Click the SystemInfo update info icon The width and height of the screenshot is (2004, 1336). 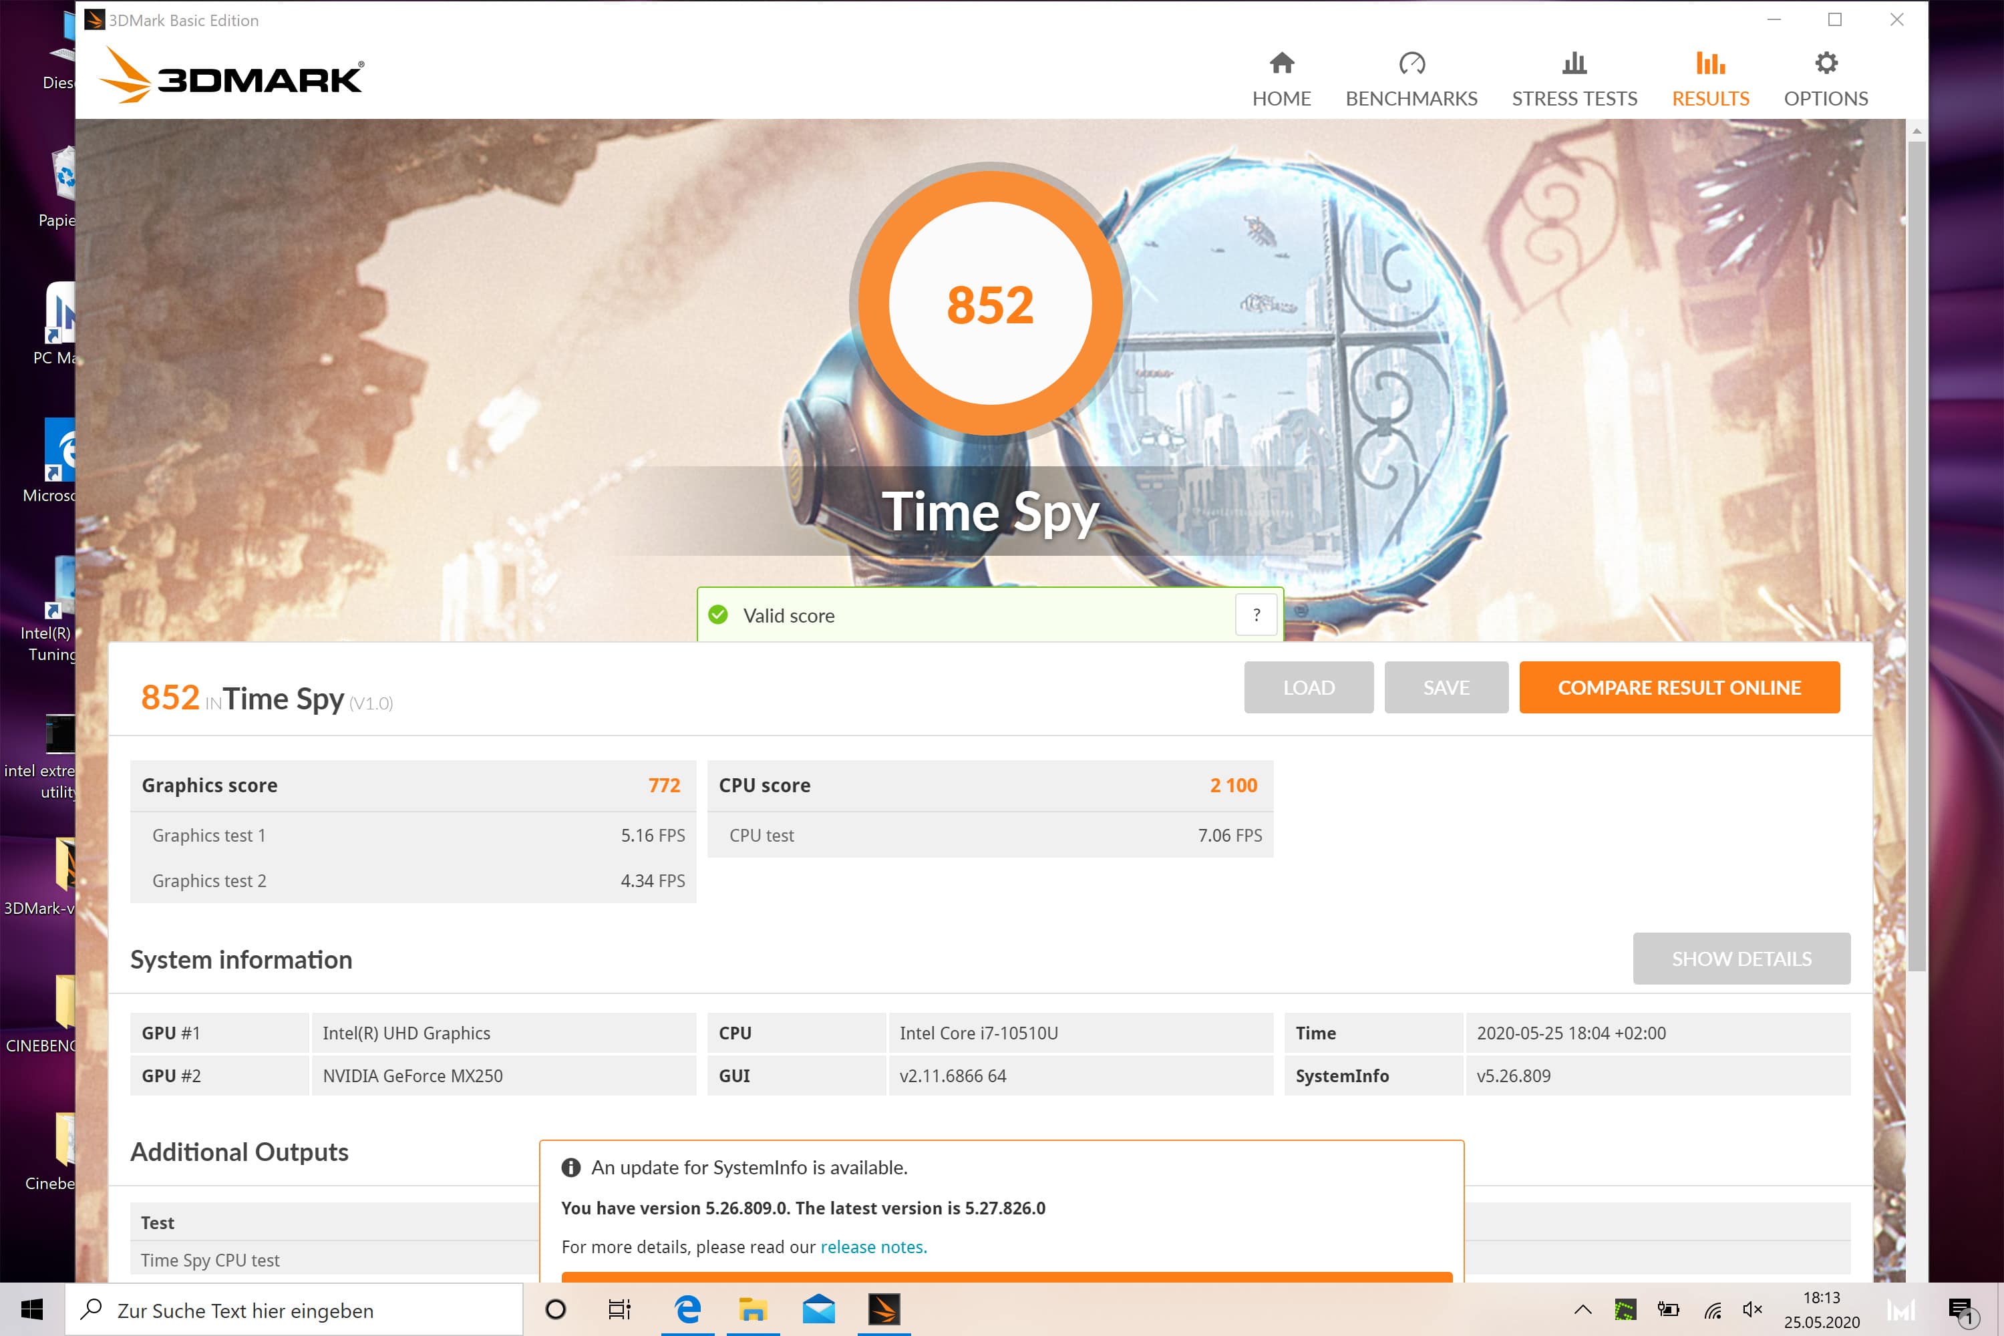[571, 1167]
